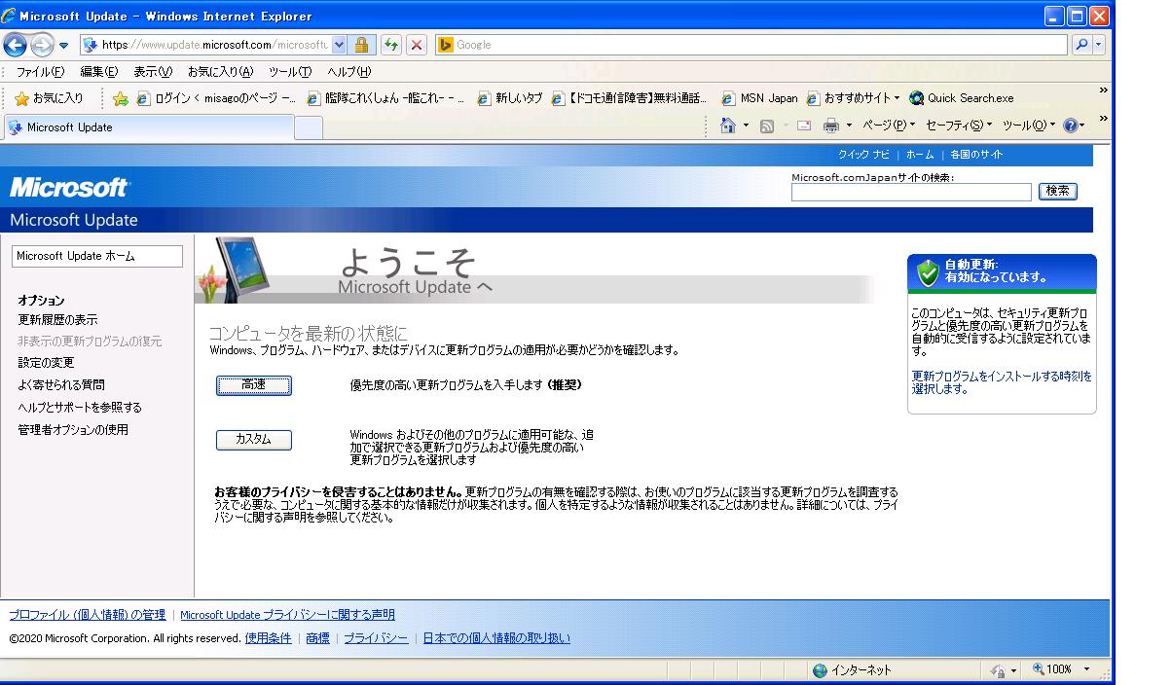Click the 使用条件 footer link
Screen dimensions: 1172x685
click(269, 638)
